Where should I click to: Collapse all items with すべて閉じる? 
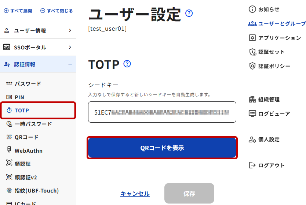pyautogui.click(x=57, y=11)
